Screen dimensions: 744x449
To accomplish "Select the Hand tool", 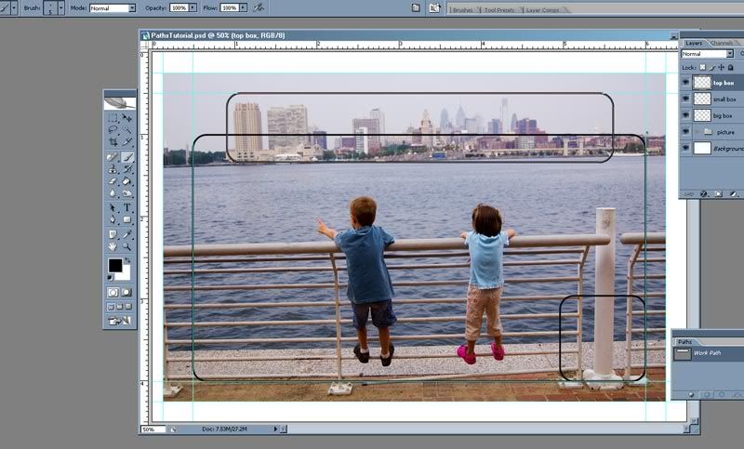I will pyautogui.click(x=113, y=246).
